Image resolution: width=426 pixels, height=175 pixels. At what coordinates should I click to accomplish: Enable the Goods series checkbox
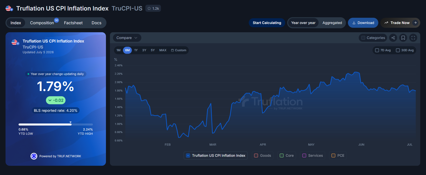point(256,155)
